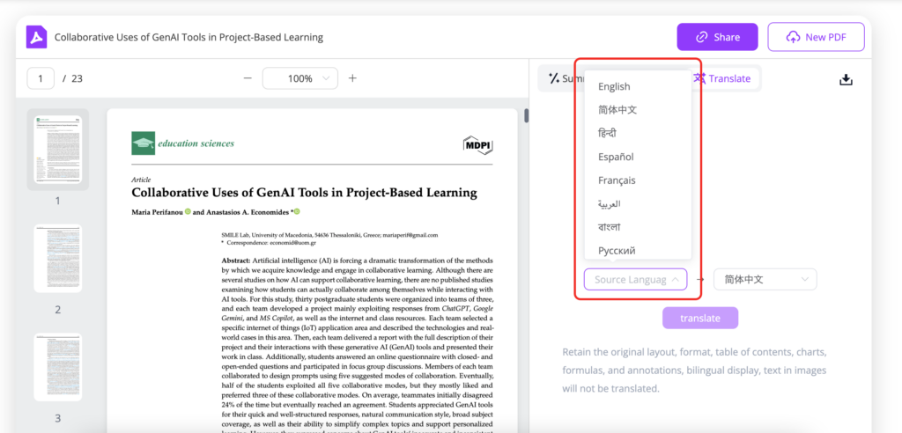902x433 pixels.
Task: Click the education sciences journal logo
Action: (x=183, y=143)
